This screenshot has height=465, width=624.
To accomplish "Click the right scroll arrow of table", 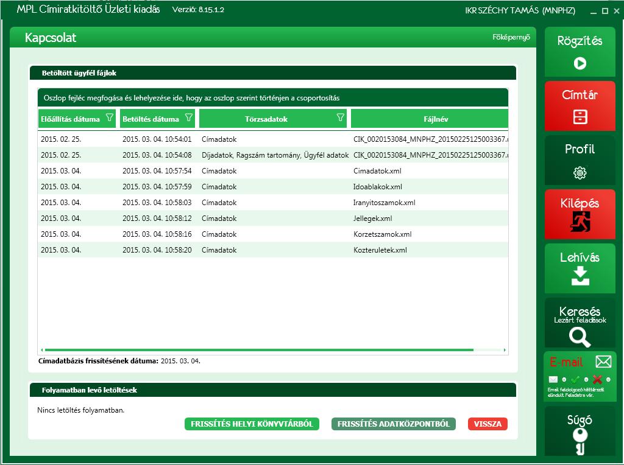I will click(505, 350).
